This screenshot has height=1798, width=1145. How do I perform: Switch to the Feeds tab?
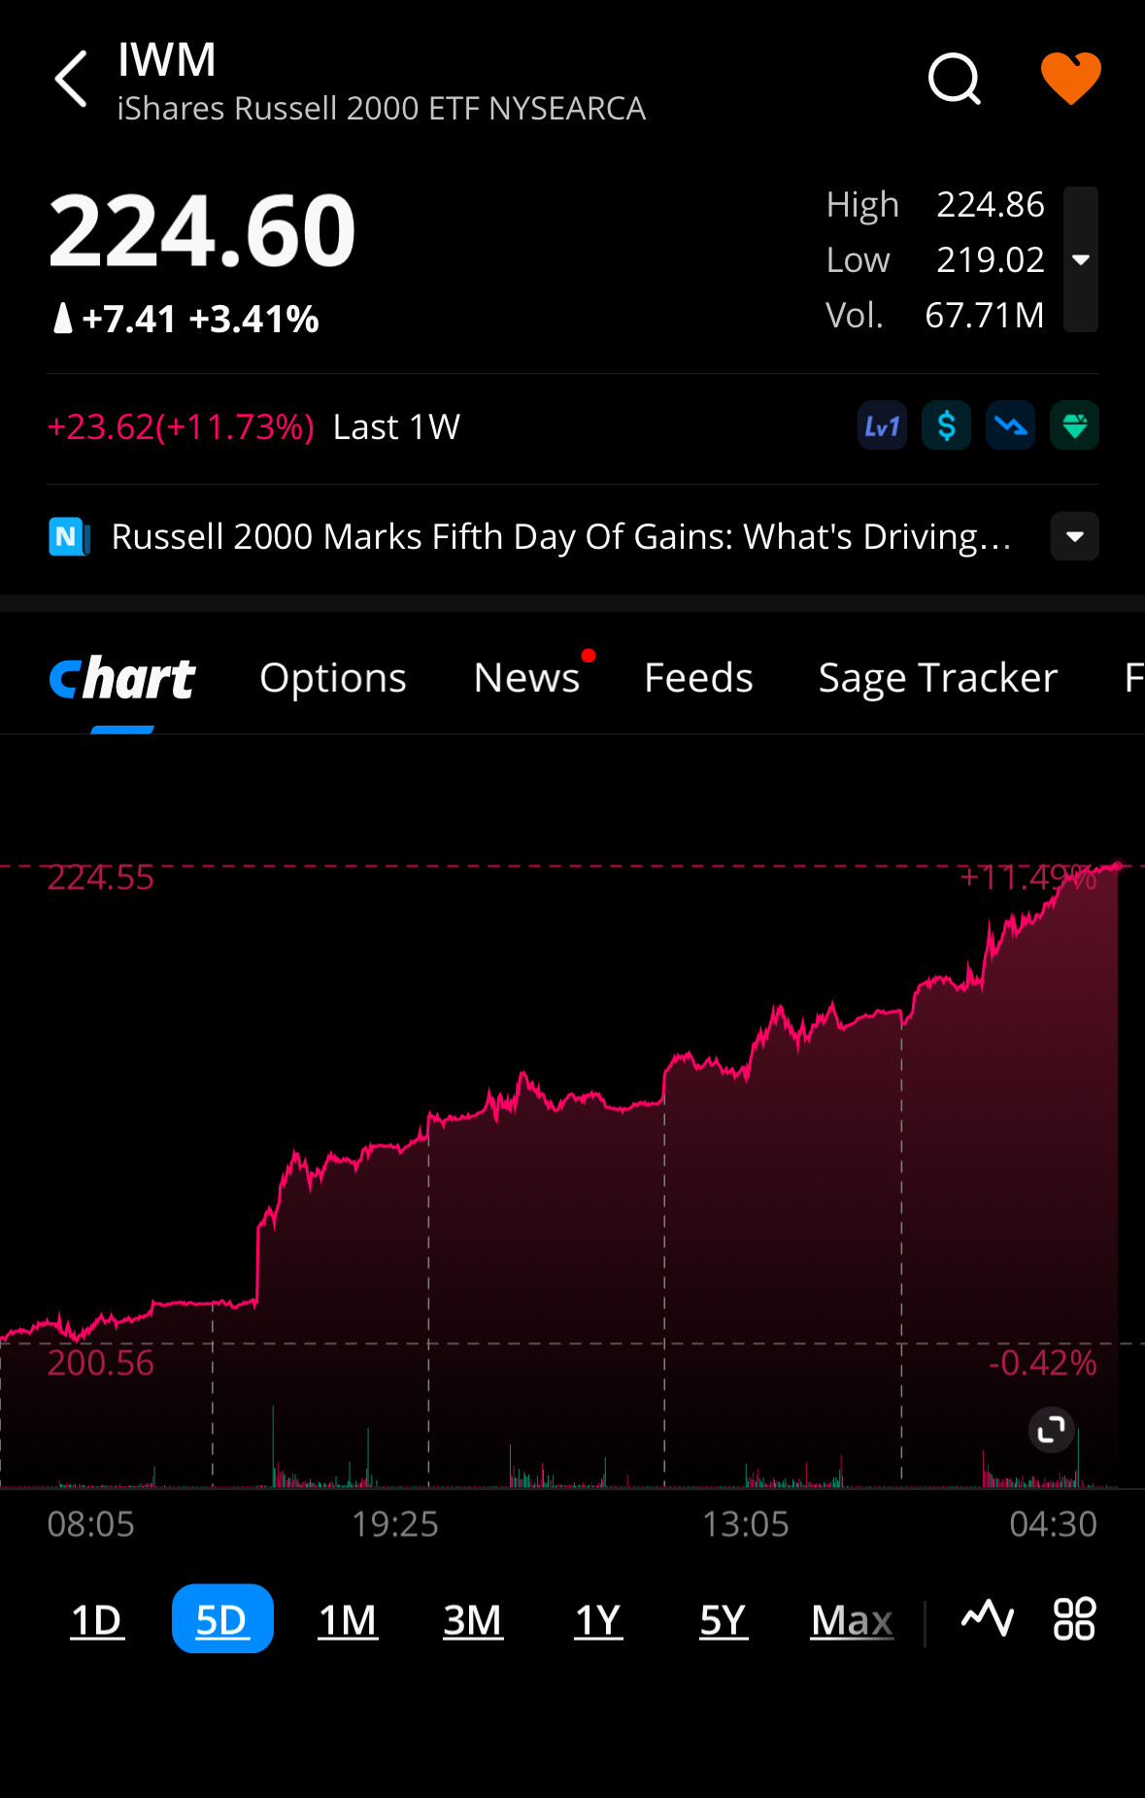click(x=698, y=678)
